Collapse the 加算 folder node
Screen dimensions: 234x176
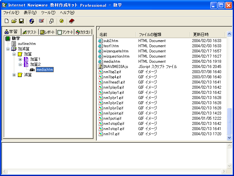coord(14,54)
